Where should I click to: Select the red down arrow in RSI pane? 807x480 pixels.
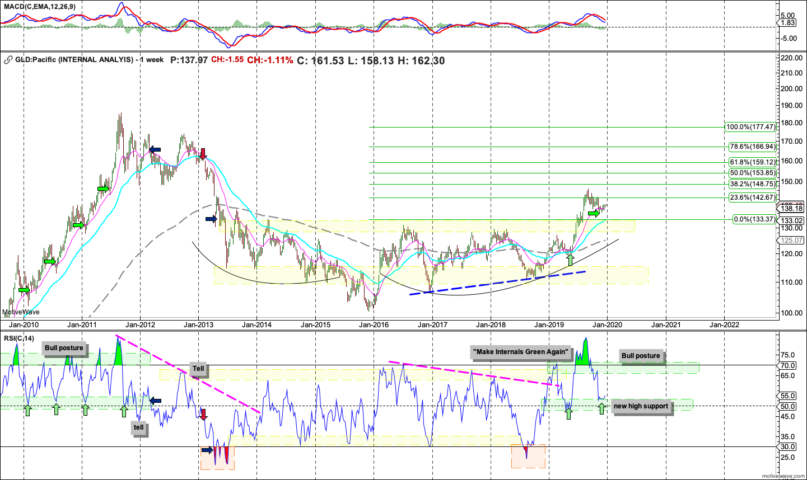(203, 415)
